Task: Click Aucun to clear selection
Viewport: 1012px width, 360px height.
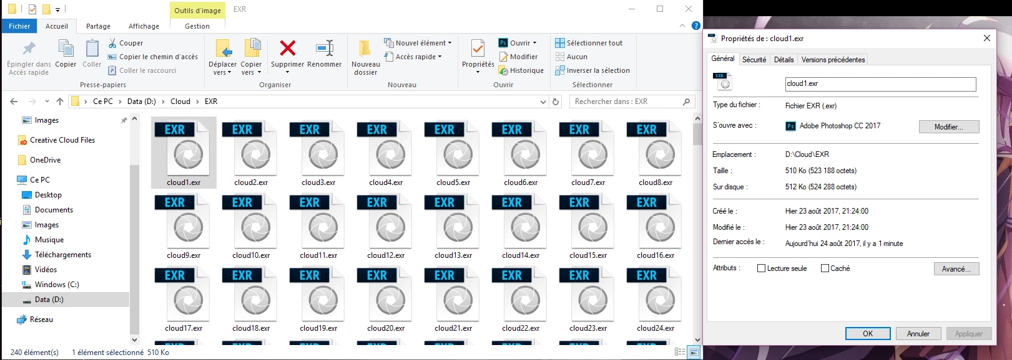Action: (571, 57)
